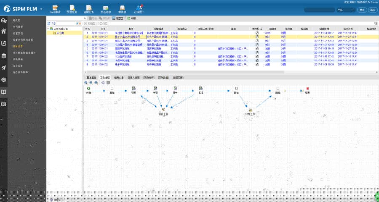Check the first checkbox in the filter bar
Image resolution: width=379 pixels, height=202 pixels.
[x=85, y=24]
